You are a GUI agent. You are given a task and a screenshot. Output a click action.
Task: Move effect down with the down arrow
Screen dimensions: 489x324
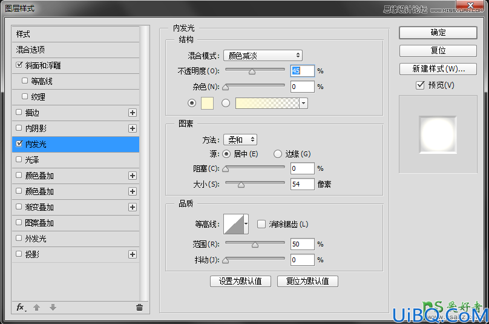53,308
